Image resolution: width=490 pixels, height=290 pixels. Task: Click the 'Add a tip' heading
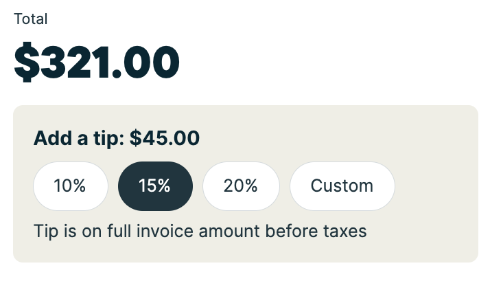(78, 139)
